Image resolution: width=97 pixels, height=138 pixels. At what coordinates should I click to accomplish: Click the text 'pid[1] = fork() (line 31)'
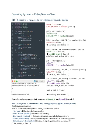(56, 61)
